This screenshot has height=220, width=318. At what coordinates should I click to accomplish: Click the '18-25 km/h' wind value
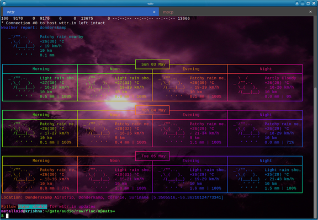click(132, 133)
